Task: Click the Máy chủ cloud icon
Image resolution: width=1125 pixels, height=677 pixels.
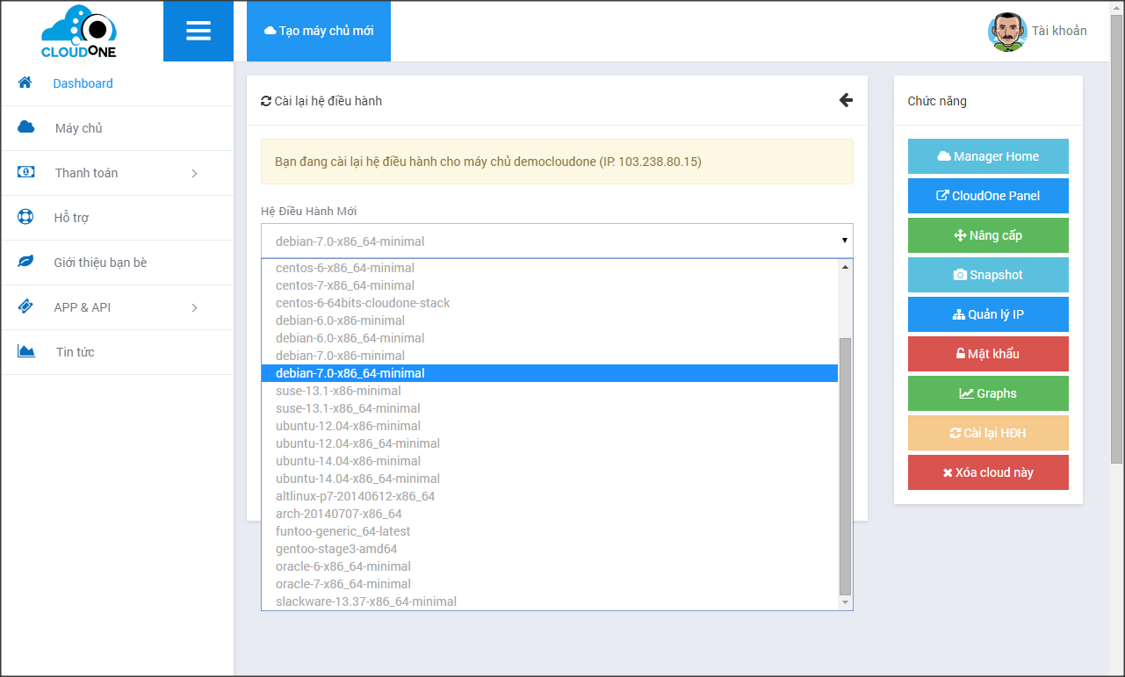Action: (x=26, y=127)
